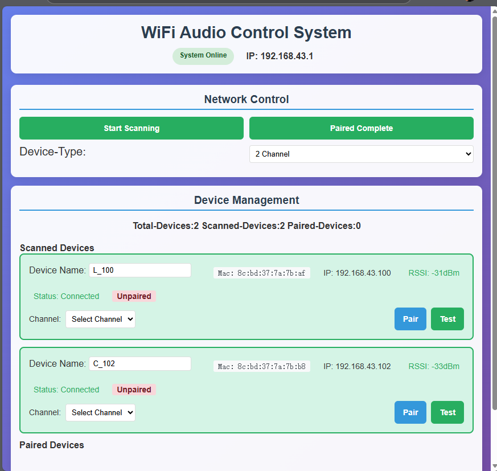Focus the L_100 device name field

click(140, 271)
